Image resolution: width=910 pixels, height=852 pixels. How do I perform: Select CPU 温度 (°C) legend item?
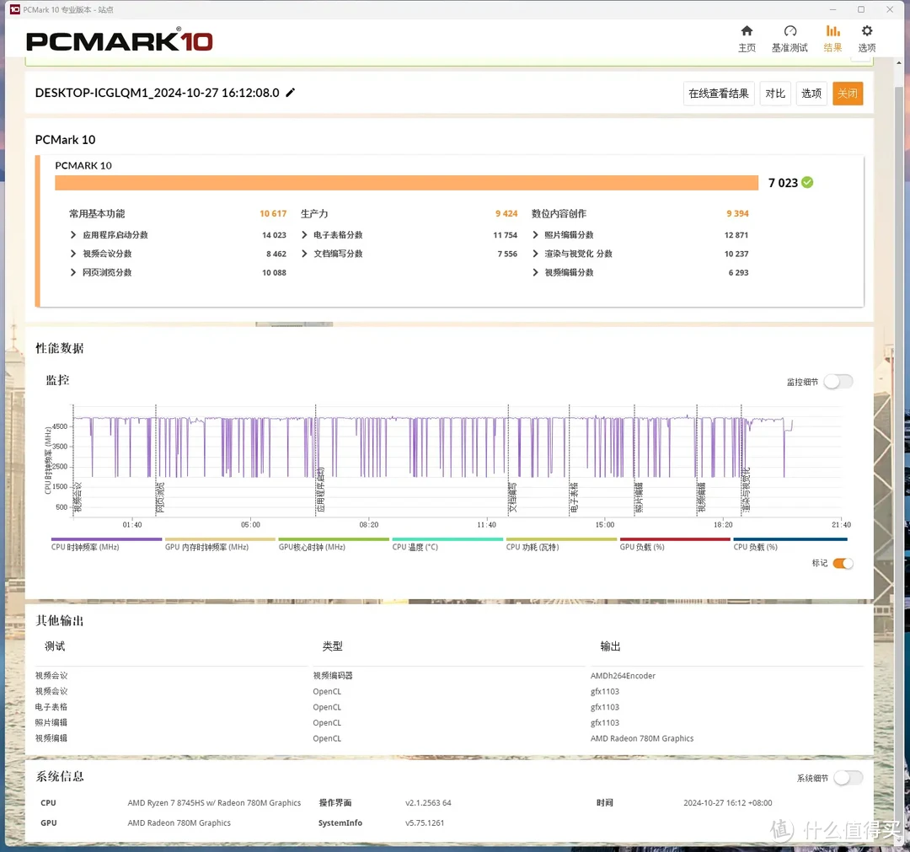(447, 544)
